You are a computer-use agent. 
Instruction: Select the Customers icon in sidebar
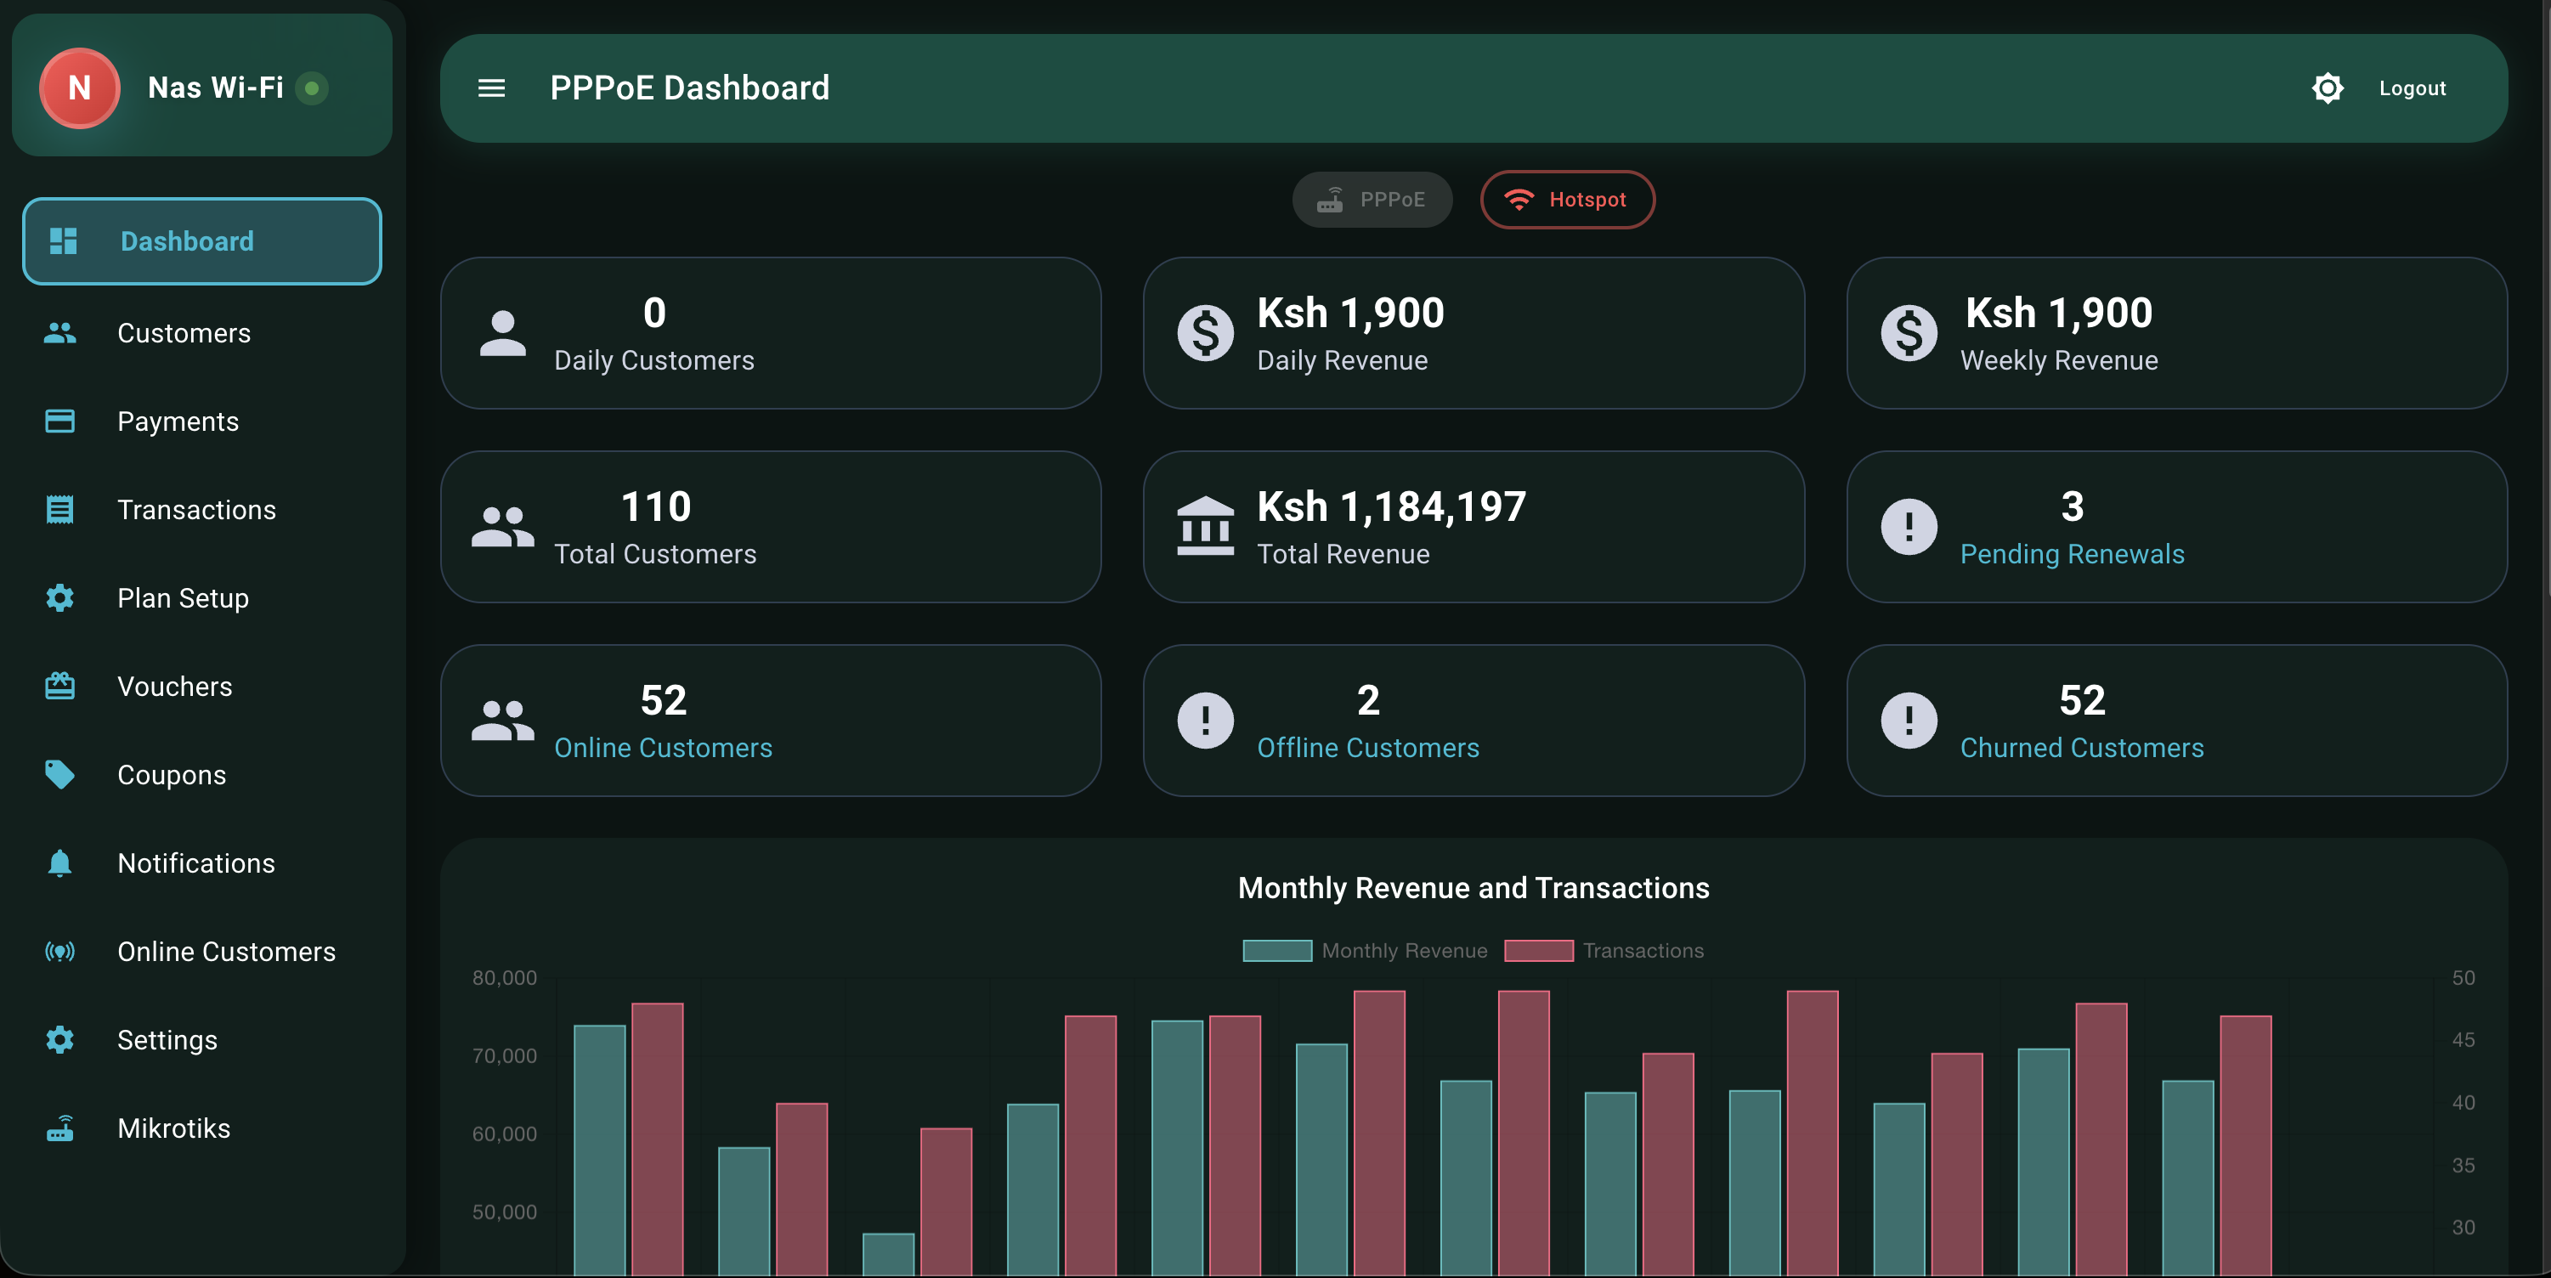click(x=59, y=332)
